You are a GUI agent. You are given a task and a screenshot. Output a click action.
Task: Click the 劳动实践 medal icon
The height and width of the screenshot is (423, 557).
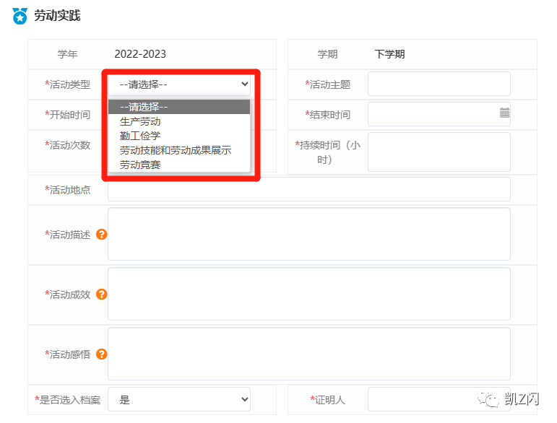pyautogui.click(x=20, y=15)
